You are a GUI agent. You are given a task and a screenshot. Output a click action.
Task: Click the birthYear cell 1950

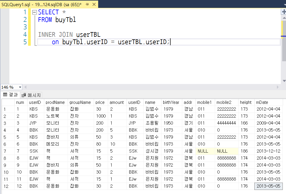[x=172, y=123]
